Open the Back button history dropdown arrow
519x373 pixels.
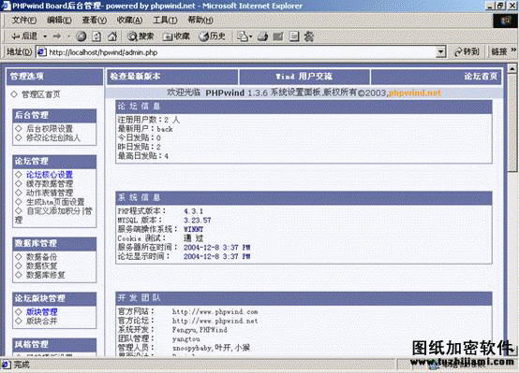45,36
